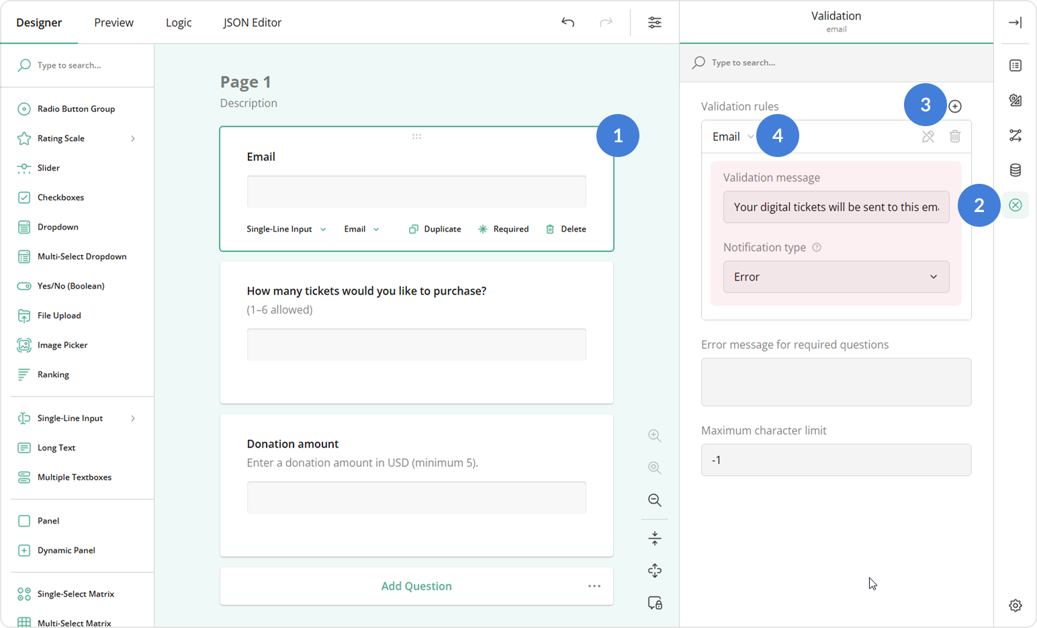Open the General category in the property panel
Image resolution: width=1037 pixels, height=628 pixels.
1015,65
